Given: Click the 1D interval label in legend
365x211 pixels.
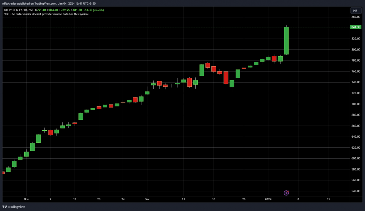Looking at the screenshot, I should (25, 10).
